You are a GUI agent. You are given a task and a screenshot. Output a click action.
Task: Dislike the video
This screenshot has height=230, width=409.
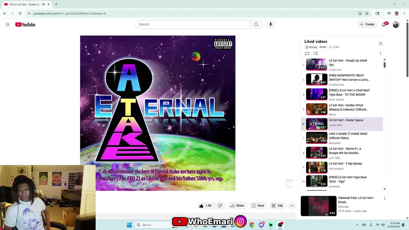(220, 206)
